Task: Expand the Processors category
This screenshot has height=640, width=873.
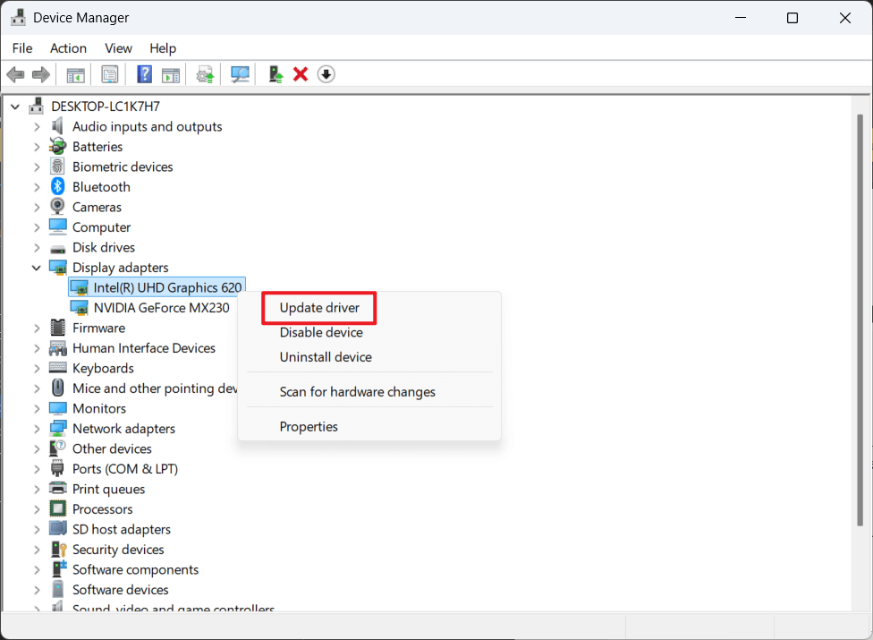Action: (x=36, y=508)
